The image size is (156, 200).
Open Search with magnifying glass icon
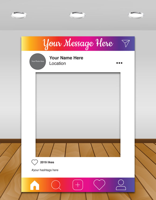tap(56, 185)
